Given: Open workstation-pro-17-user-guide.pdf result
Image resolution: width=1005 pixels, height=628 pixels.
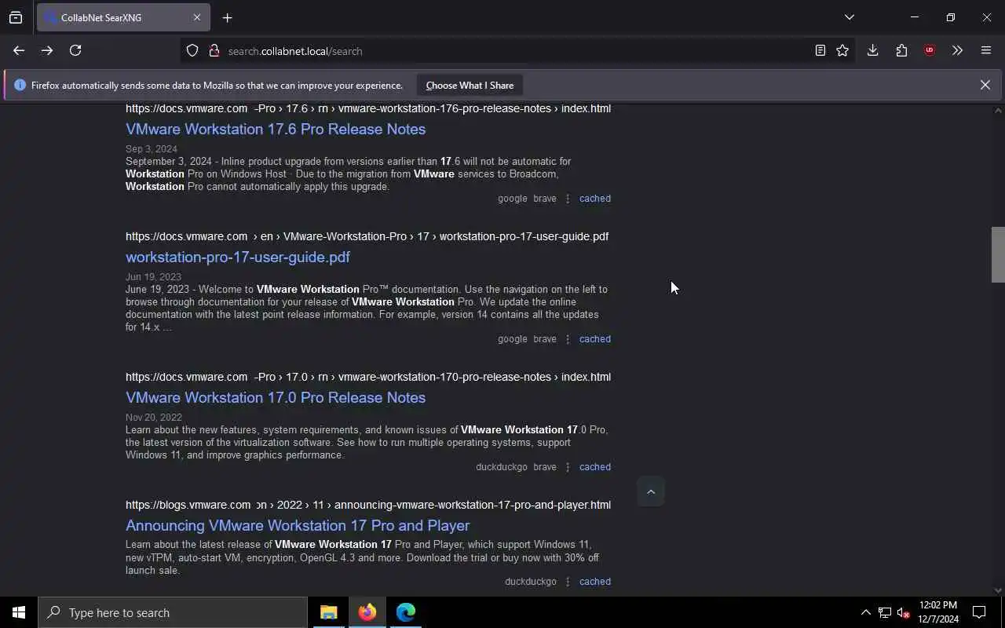Looking at the screenshot, I should coord(238,257).
